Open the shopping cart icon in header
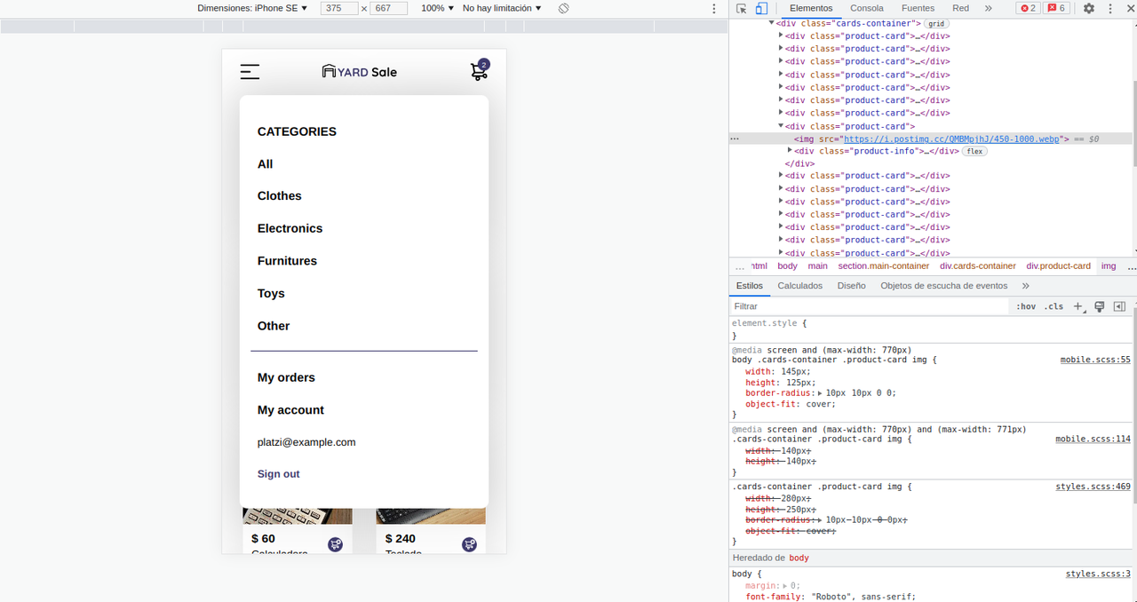The image size is (1137, 602). pyautogui.click(x=480, y=71)
